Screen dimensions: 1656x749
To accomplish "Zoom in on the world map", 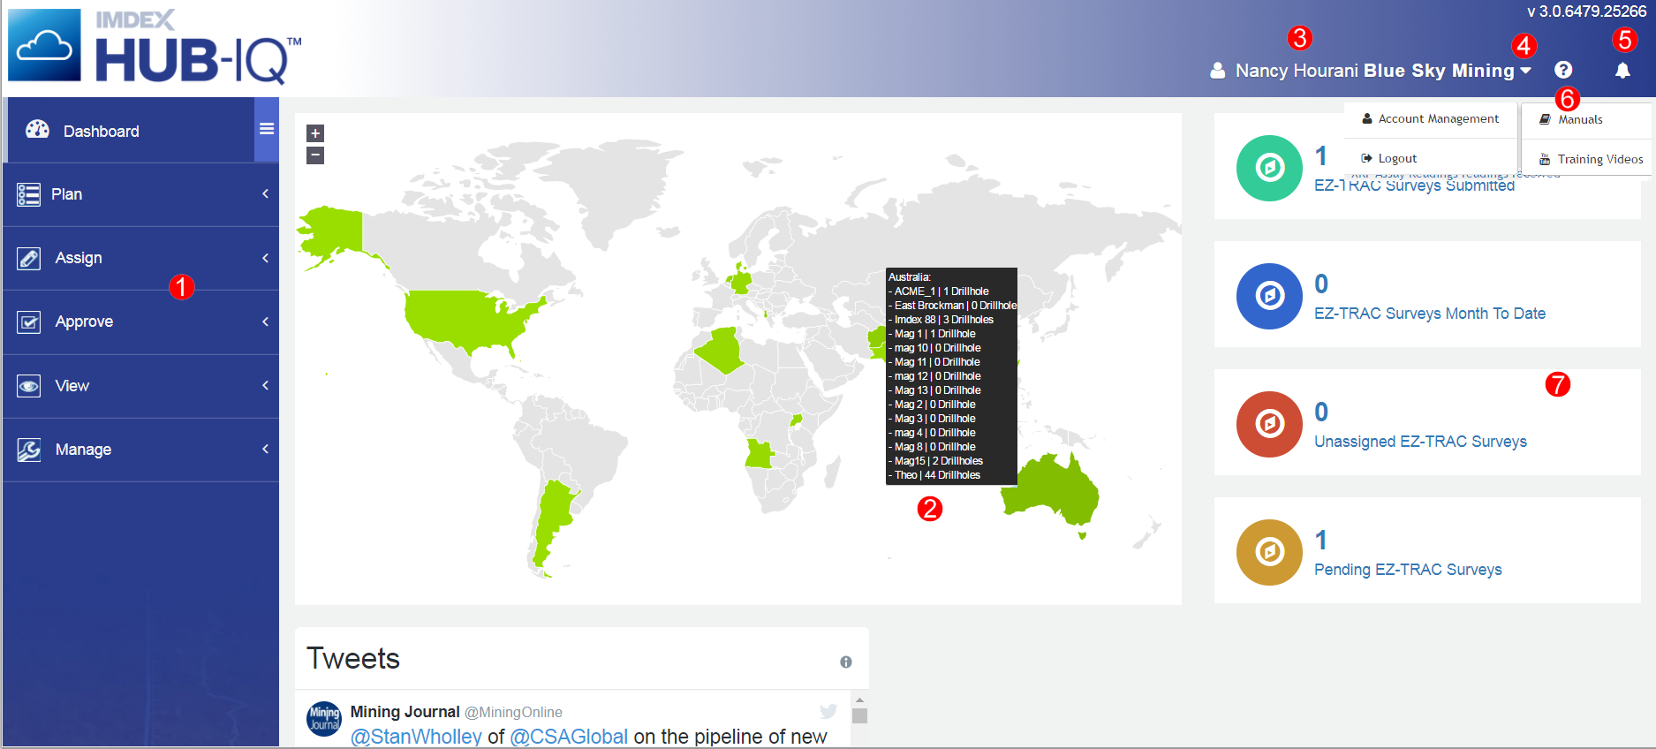I will 315,133.
